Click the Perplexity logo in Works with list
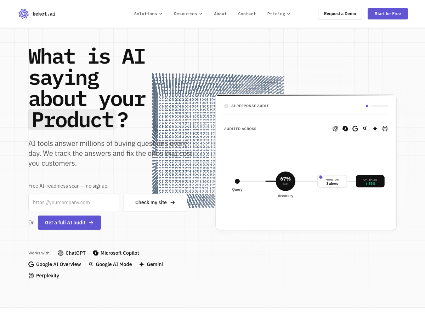Viewport: 425px width, 318px height. click(x=31, y=276)
